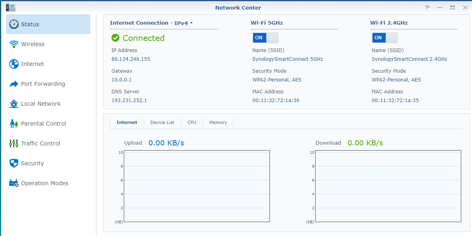The height and width of the screenshot is (236, 472).
Task: Click the SynologySmartConnect 5GHz SSID name
Action: [287, 59]
